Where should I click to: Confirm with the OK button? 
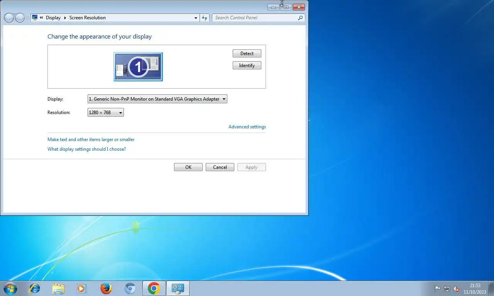pos(188,167)
